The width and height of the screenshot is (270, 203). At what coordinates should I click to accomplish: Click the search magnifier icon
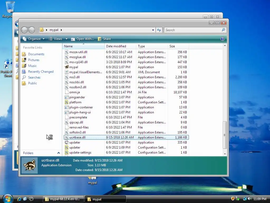(223, 30)
